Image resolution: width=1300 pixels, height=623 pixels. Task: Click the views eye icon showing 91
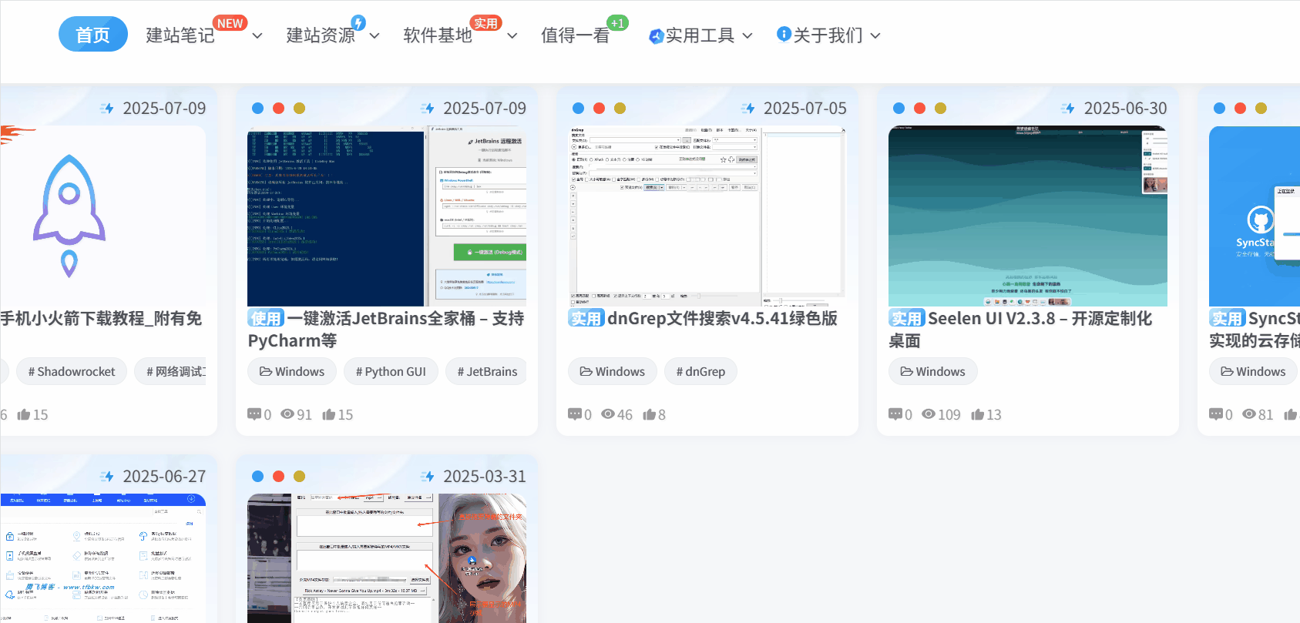pos(287,414)
